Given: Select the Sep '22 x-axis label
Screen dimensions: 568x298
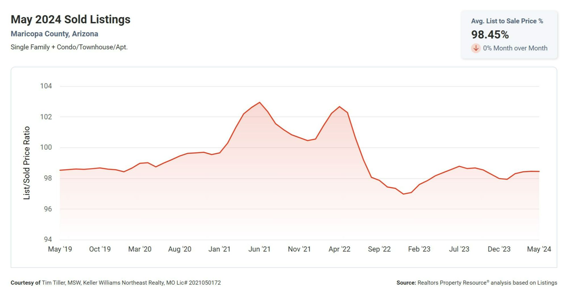Looking at the screenshot, I should tap(379, 249).
